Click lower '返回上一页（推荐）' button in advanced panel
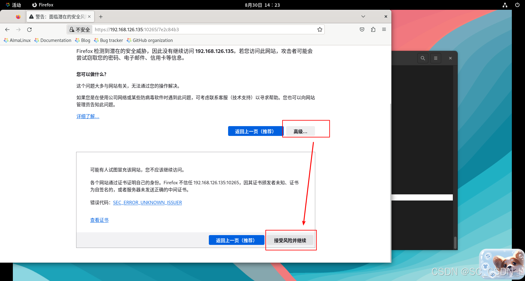The image size is (525, 281). click(x=236, y=240)
